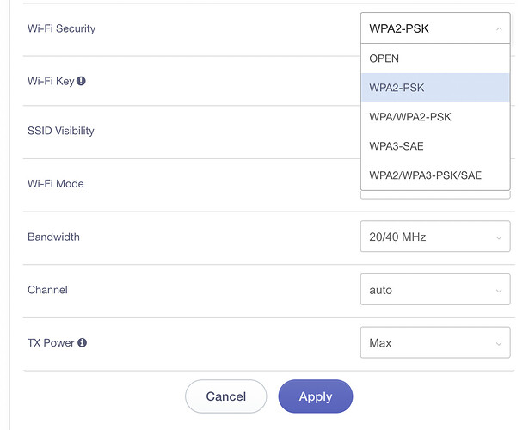Click the SSID Visibility label
The width and height of the screenshot is (529, 430).
click(61, 131)
